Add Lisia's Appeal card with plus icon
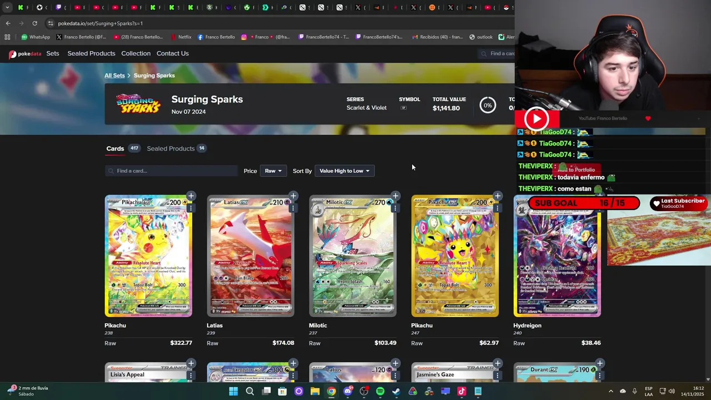Image resolution: width=711 pixels, height=400 pixels. [x=191, y=363]
